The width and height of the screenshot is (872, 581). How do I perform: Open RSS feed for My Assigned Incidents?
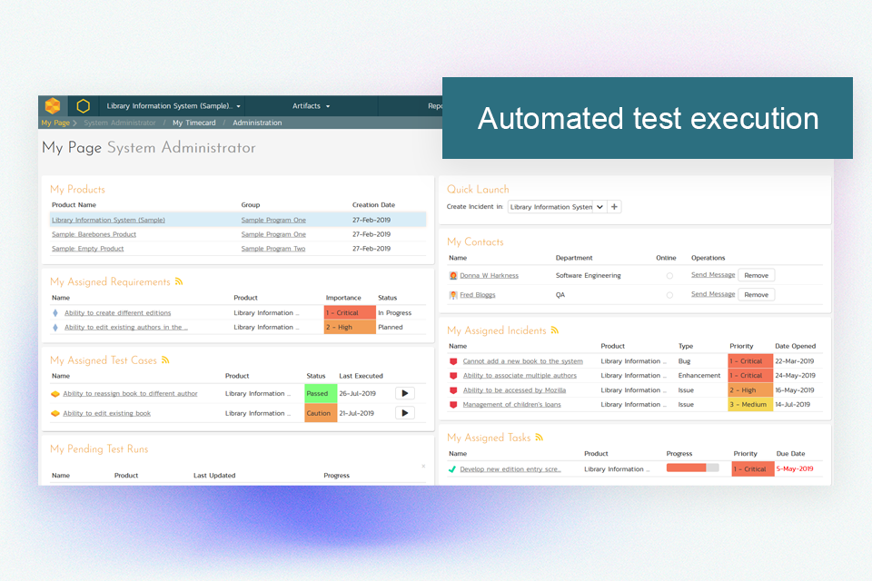click(x=554, y=330)
